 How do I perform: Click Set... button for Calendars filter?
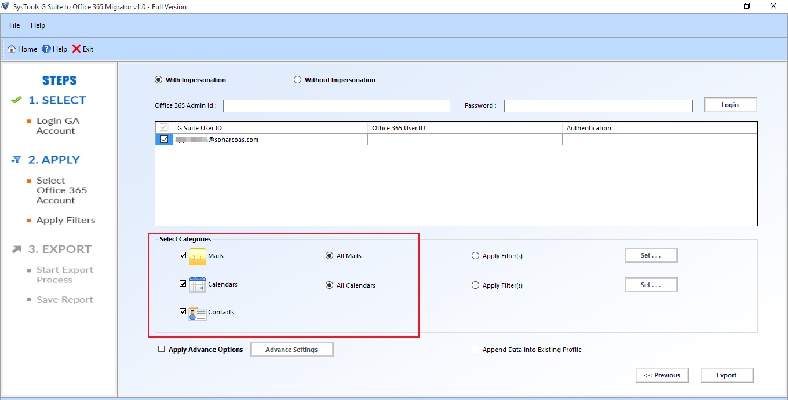tap(651, 285)
